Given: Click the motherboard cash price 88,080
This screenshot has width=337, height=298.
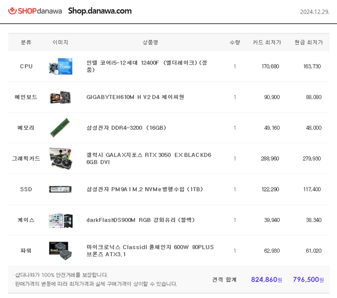Looking at the screenshot, I should click(x=313, y=97).
